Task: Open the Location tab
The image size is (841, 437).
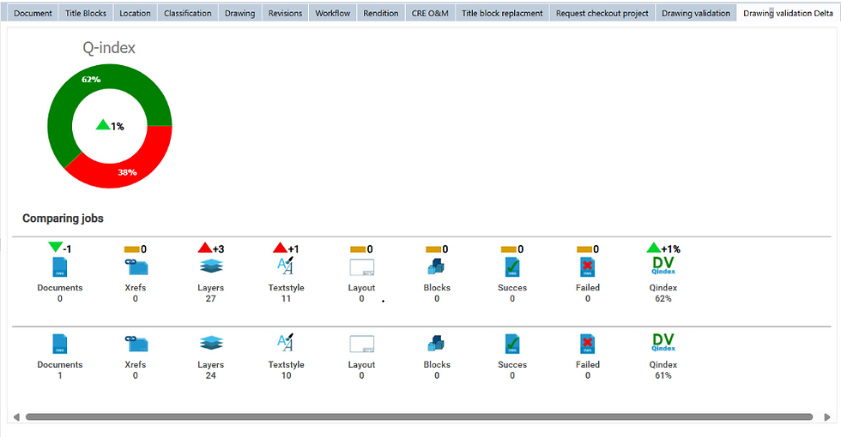Action: (136, 14)
